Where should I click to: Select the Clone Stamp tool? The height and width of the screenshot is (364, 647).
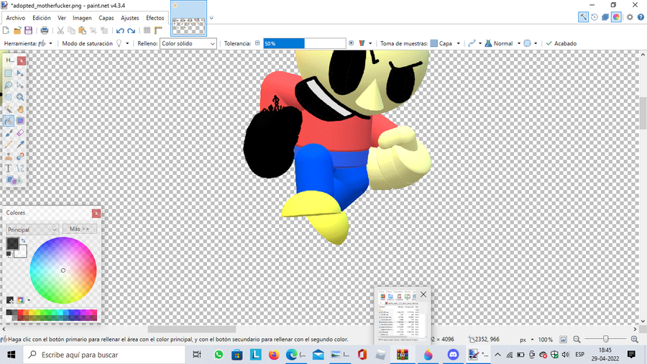[8, 156]
